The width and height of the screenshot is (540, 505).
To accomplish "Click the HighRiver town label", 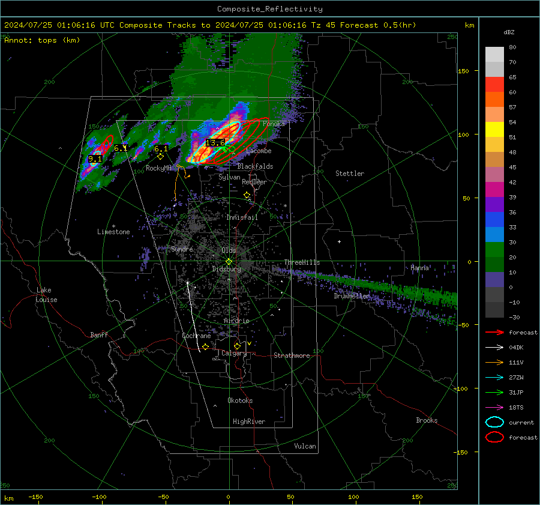I will (249, 422).
